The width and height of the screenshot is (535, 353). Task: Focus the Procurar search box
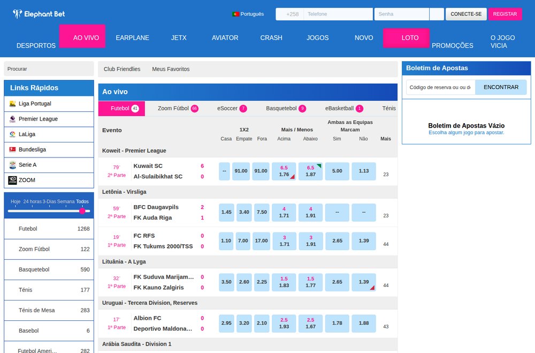[49, 69]
